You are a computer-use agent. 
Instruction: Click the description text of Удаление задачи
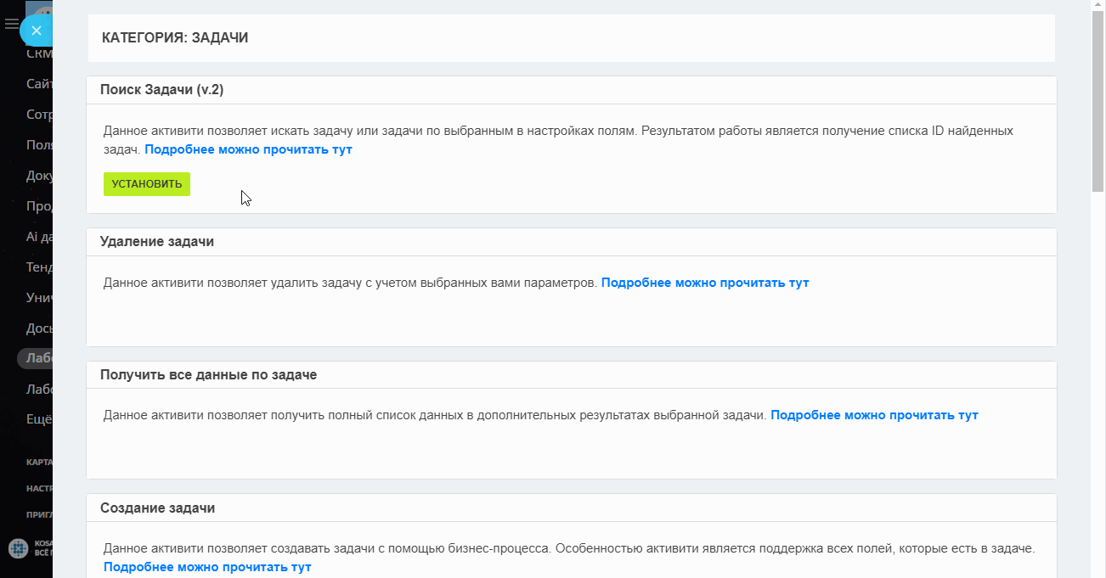(350, 283)
